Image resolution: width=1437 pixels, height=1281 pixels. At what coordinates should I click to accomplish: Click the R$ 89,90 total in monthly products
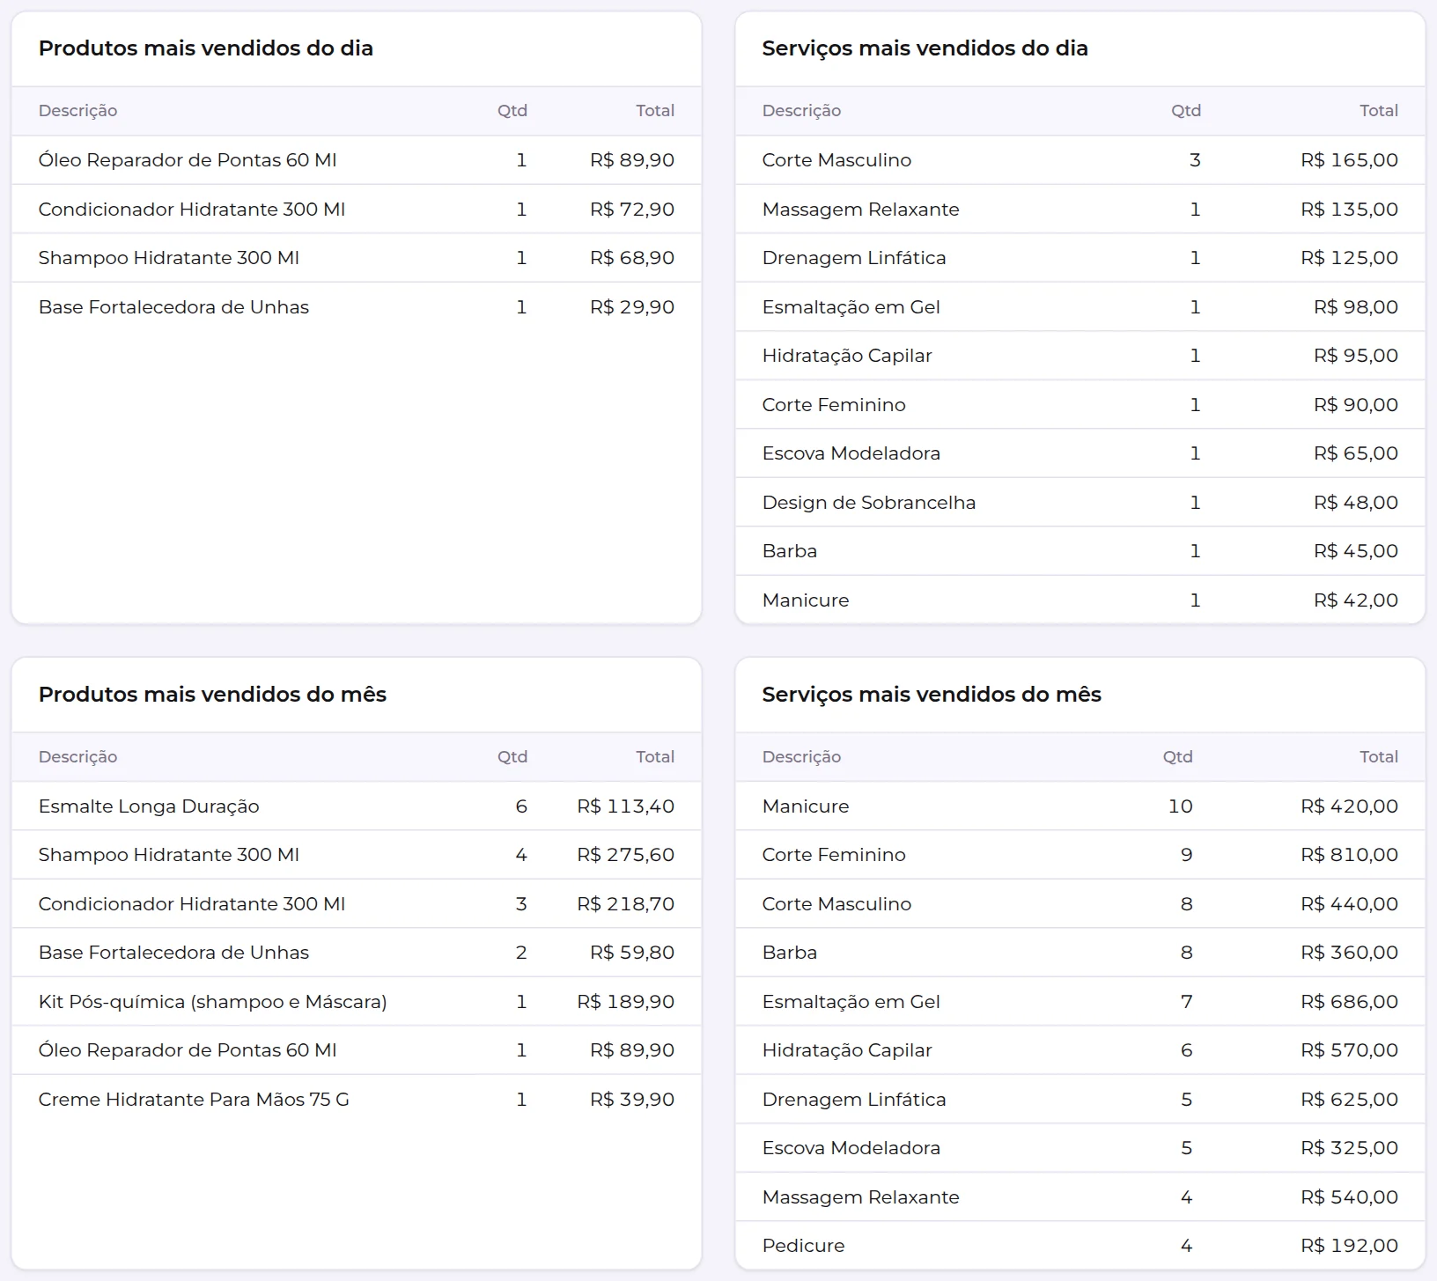point(632,1050)
